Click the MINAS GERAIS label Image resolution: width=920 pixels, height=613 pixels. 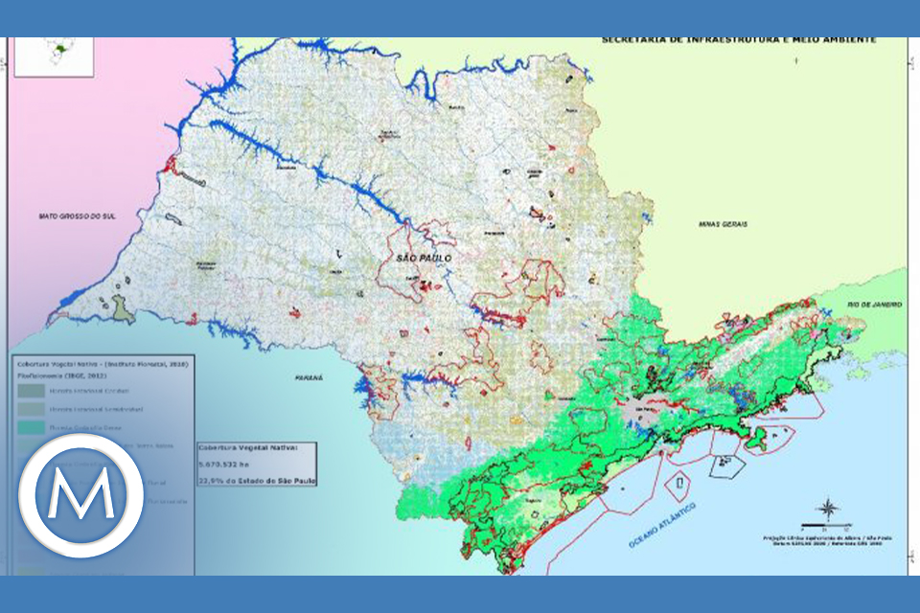click(x=723, y=224)
